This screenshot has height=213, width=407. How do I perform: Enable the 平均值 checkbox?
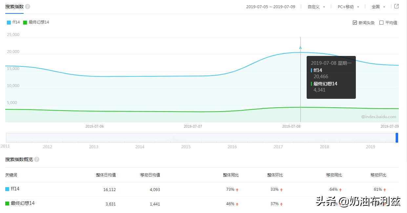click(381, 23)
